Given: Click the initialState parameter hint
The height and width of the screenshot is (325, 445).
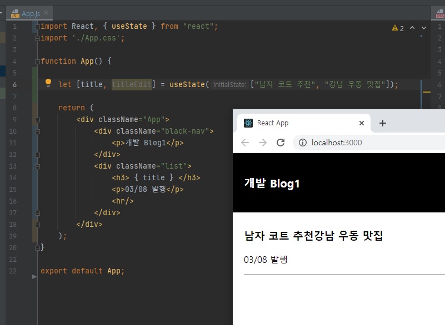Looking at the screenshot, I should click(229, 84).
